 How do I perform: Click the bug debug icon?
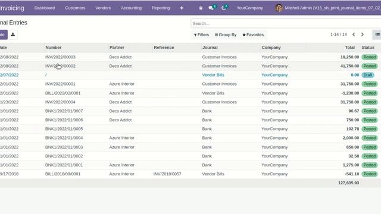[201, 8]
